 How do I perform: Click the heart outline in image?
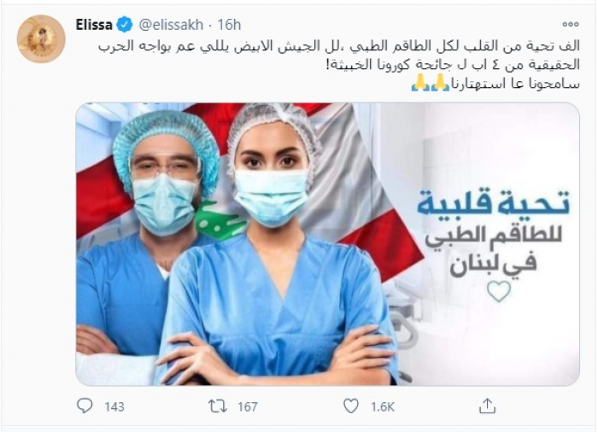pos(499,292)
